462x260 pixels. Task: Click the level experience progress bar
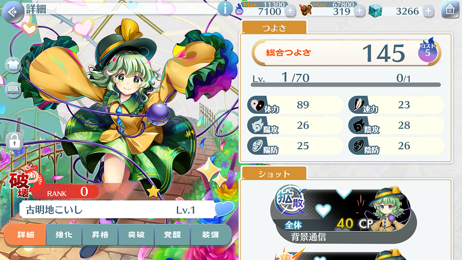pos(346,85)
